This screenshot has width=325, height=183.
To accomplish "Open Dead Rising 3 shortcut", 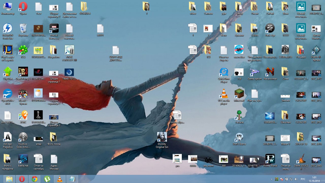I will click(23, 73).
